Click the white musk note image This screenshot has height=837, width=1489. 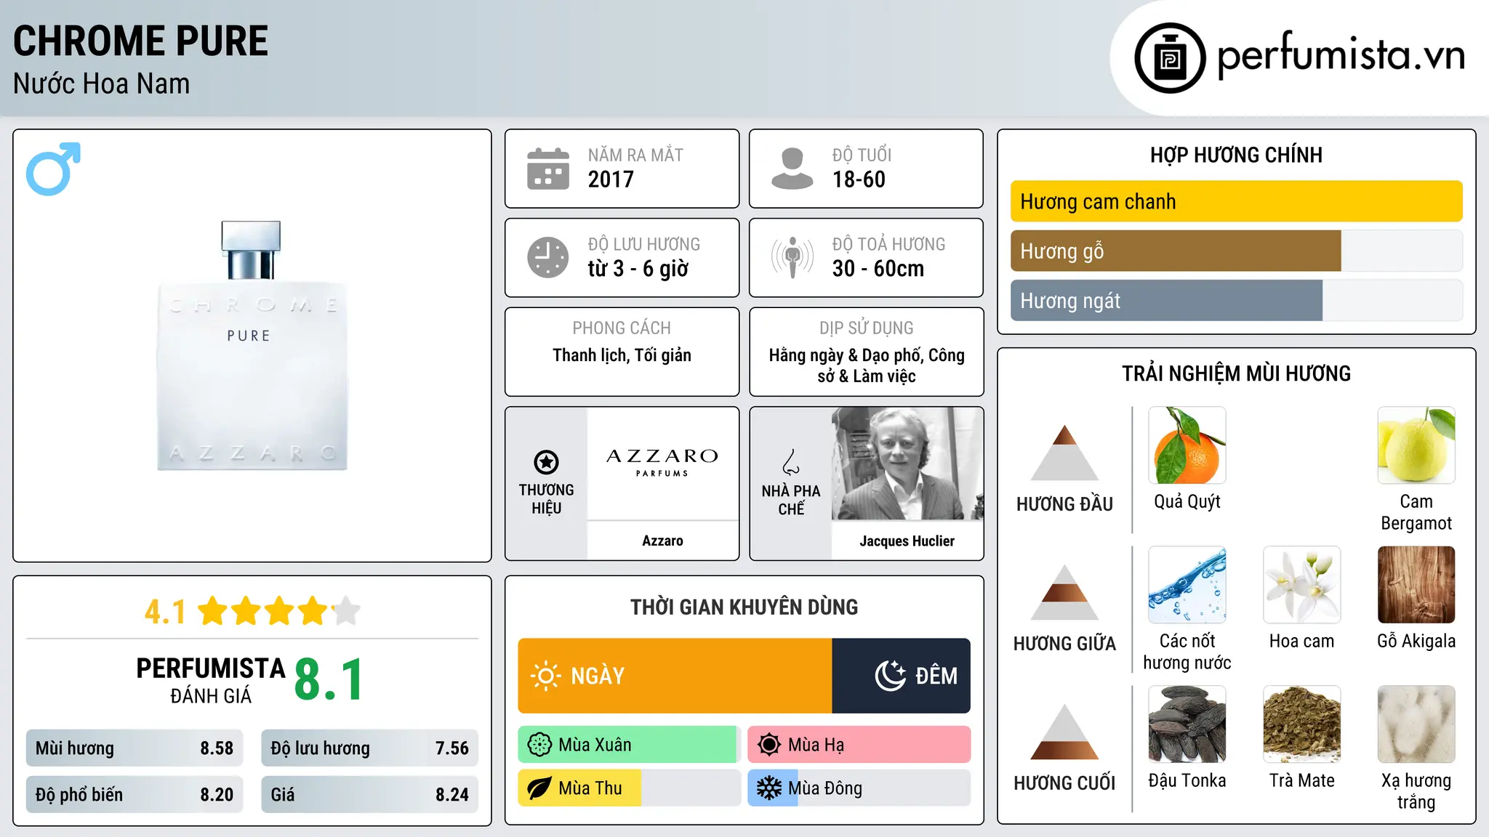click(x=1416, y=724)
